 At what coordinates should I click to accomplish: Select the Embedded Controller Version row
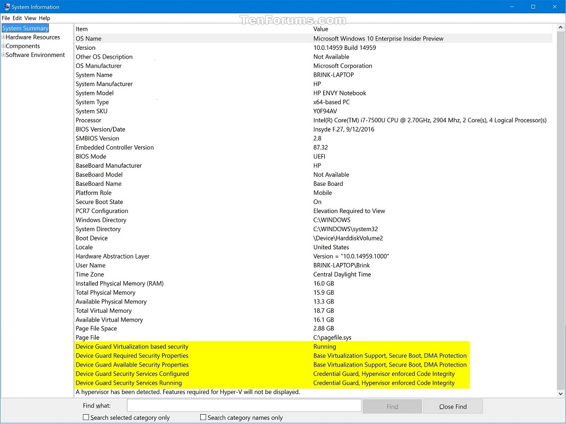coord(313,147)
